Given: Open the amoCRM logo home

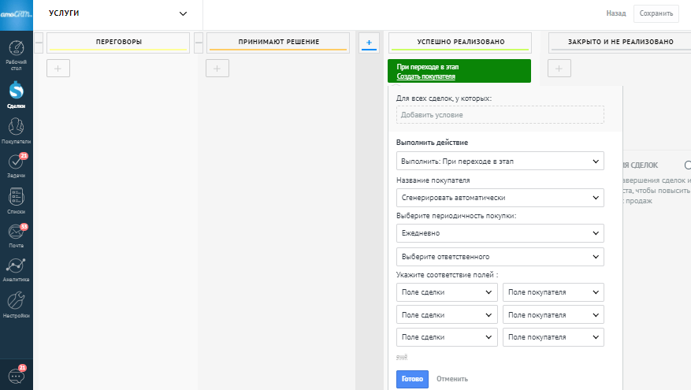Looking at the screenshot, I should tap(17, 14).
